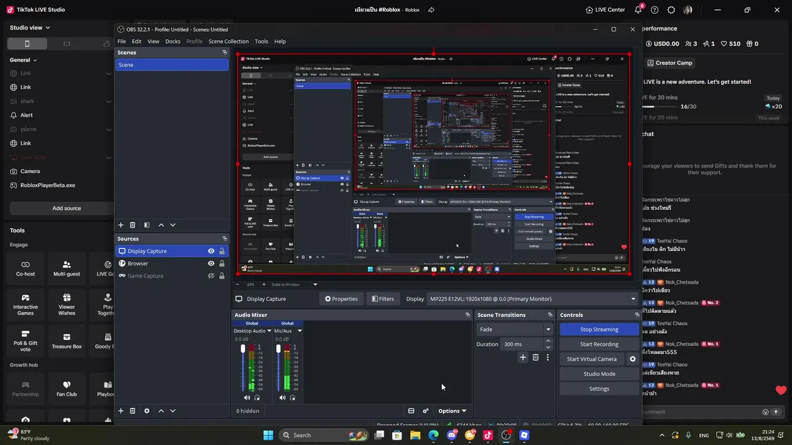
Task: Open the OBS View menu
Action: coord(153,41)
